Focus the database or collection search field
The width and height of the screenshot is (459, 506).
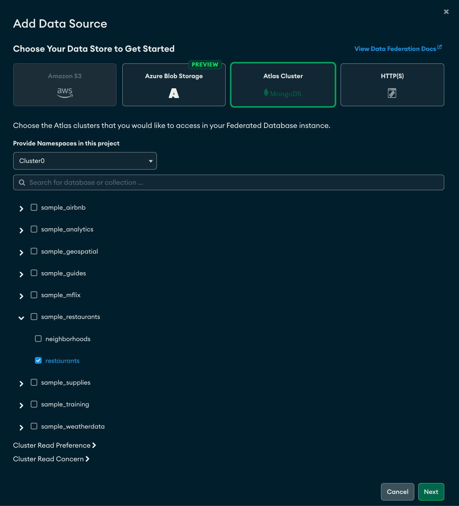233,182
